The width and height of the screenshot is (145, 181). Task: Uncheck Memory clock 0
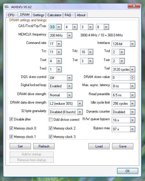[11, 128]
